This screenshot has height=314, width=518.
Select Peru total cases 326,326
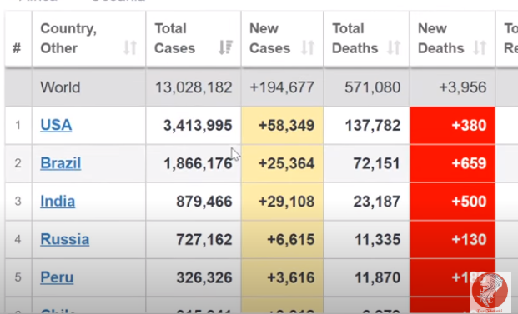click(x=204, y=277)
